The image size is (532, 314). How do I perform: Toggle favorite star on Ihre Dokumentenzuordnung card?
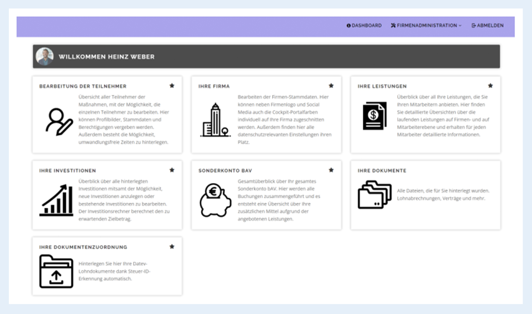click(172, 247)
